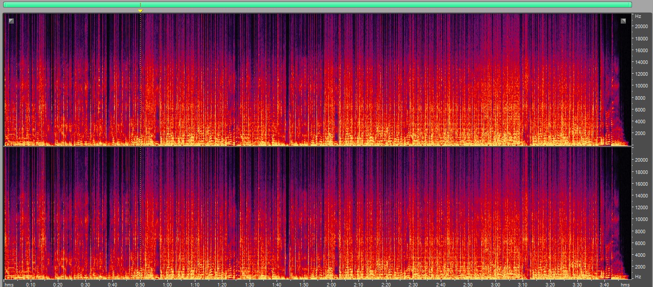Click 4000 on the upper channel frequency scale
This screenshot has width=653, height=287.
(641, 121)
